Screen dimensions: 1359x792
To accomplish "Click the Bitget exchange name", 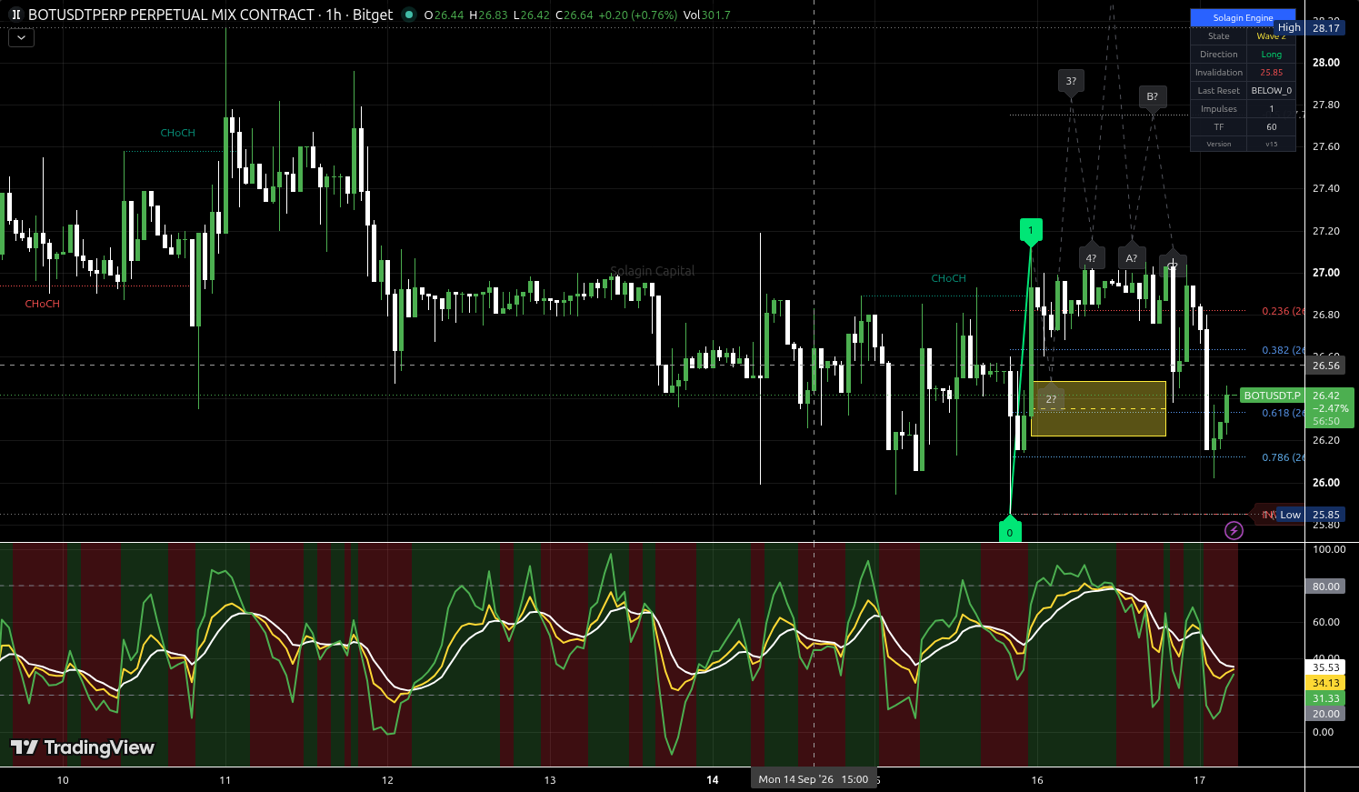I will tap(373, 15).
